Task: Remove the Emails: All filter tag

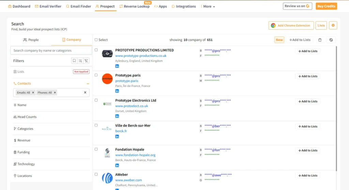Action: [33, 93]
